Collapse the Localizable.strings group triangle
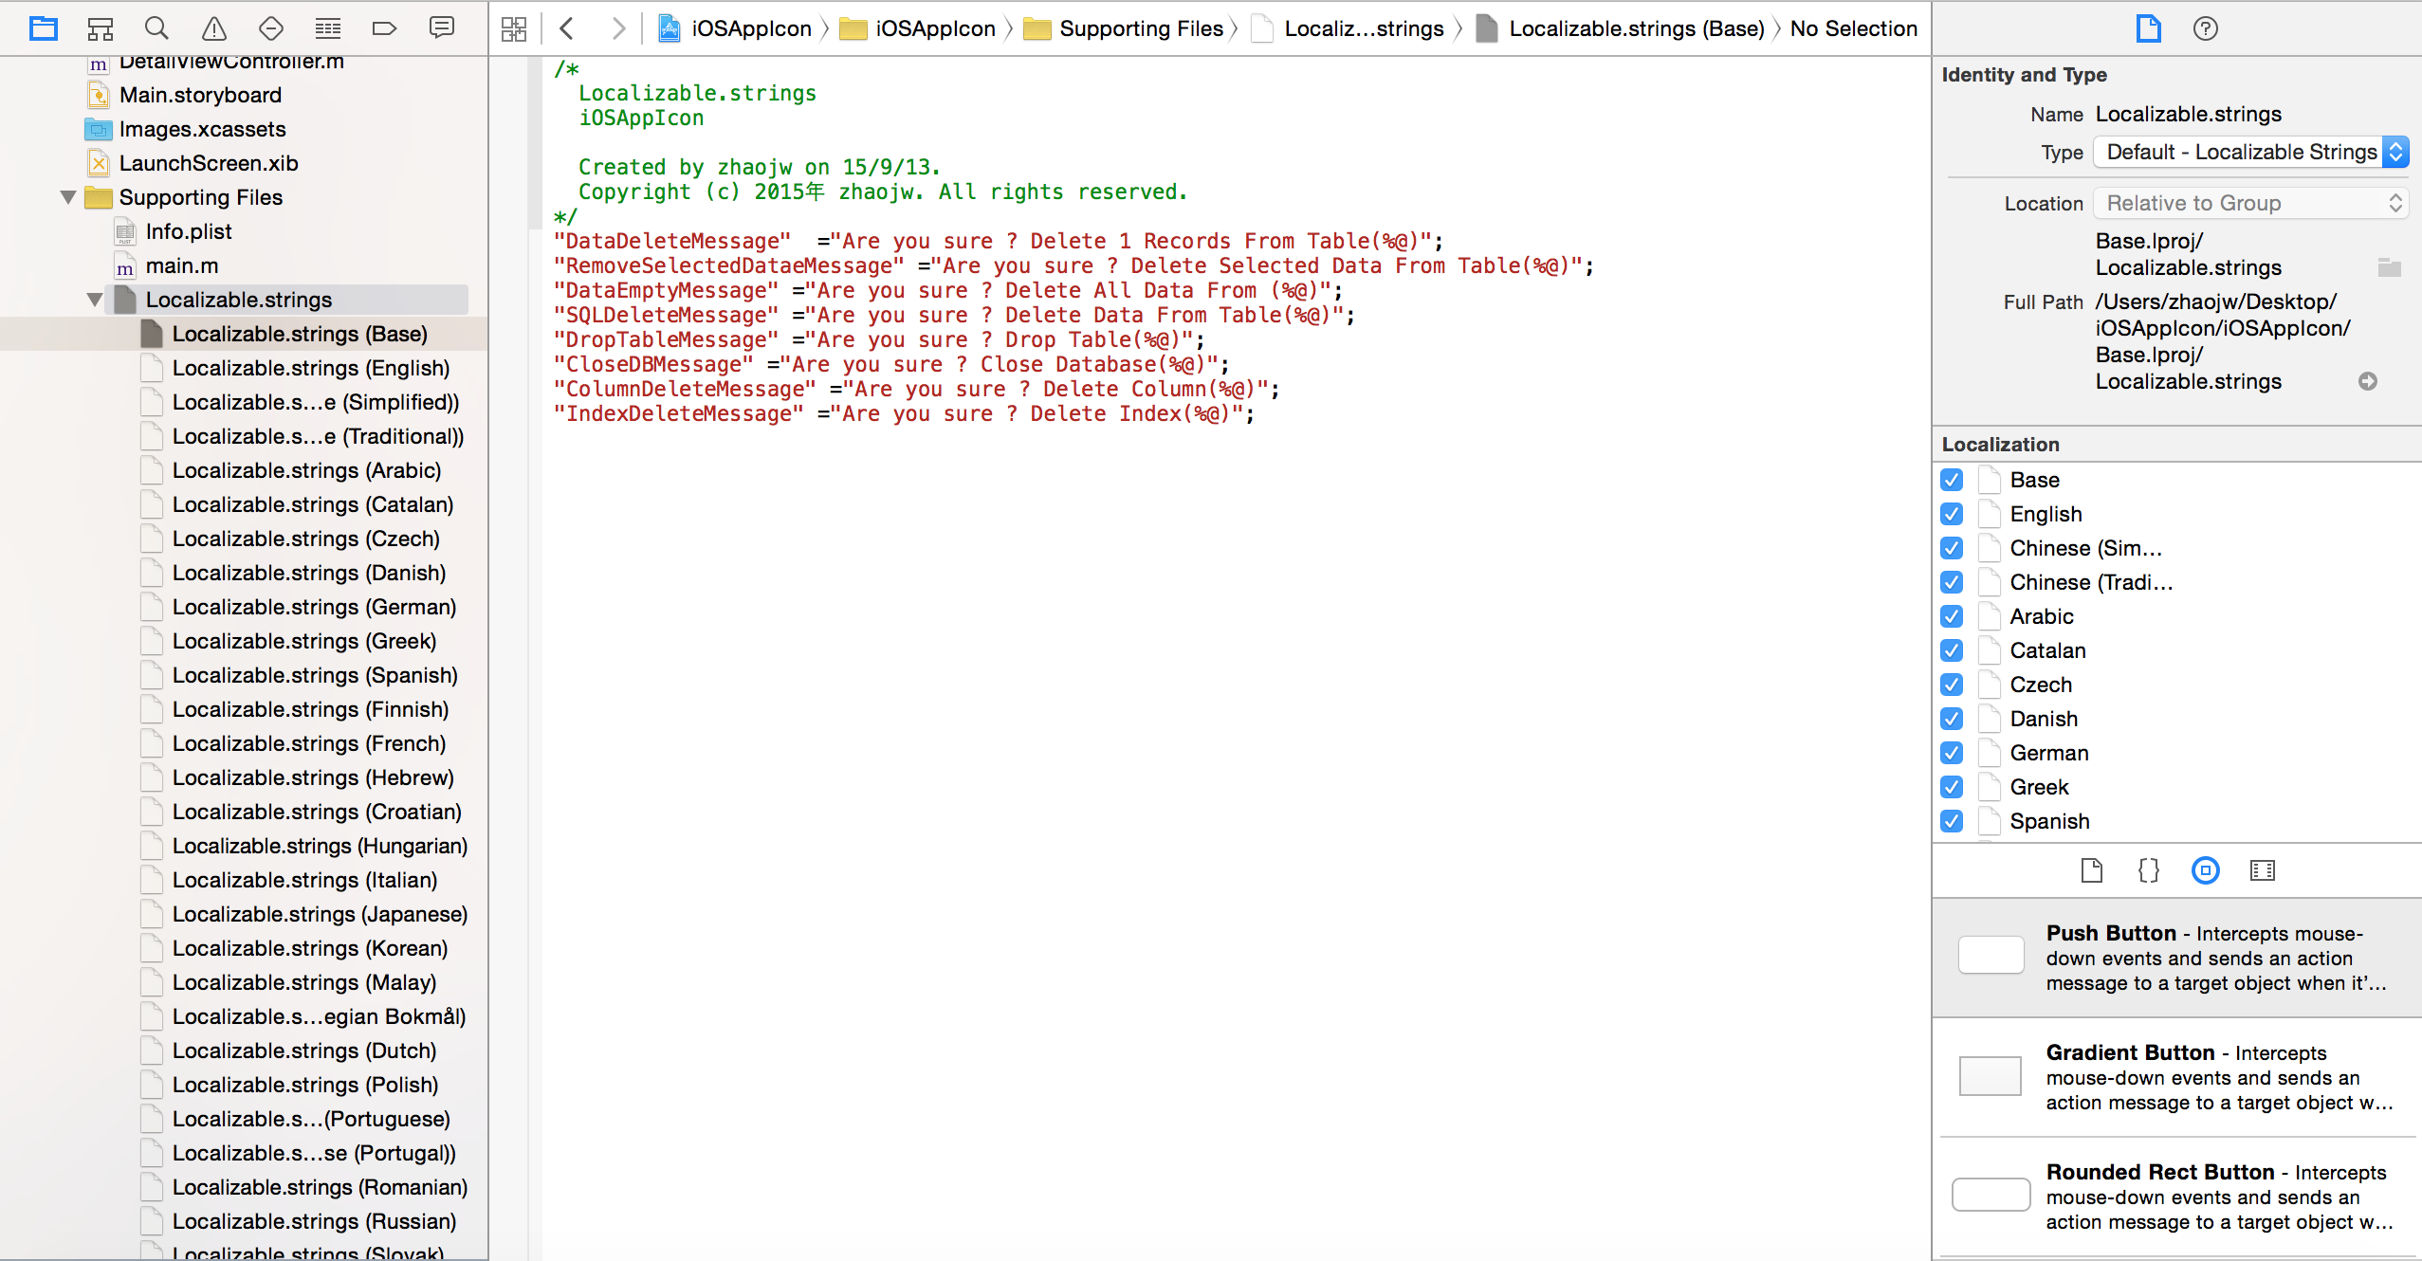Image resolution: width=2422 pixels, height=1261 pixels. pyautogui.click(x=95, y=300)
